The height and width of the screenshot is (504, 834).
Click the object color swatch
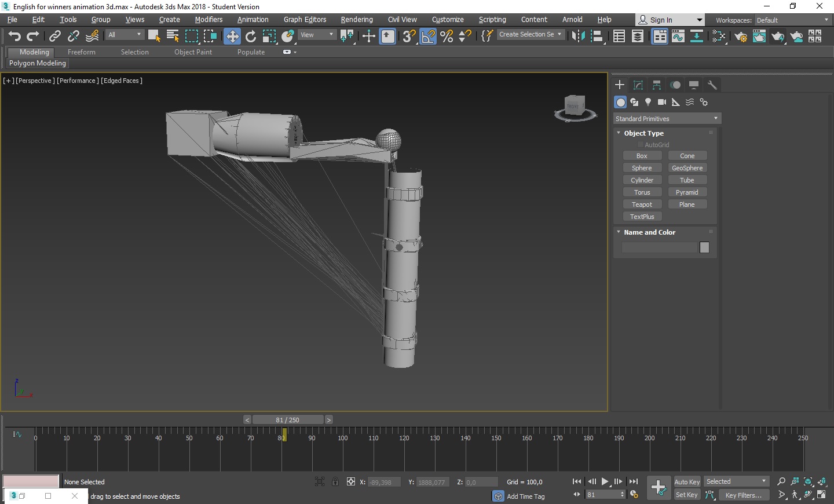[704, 247]
